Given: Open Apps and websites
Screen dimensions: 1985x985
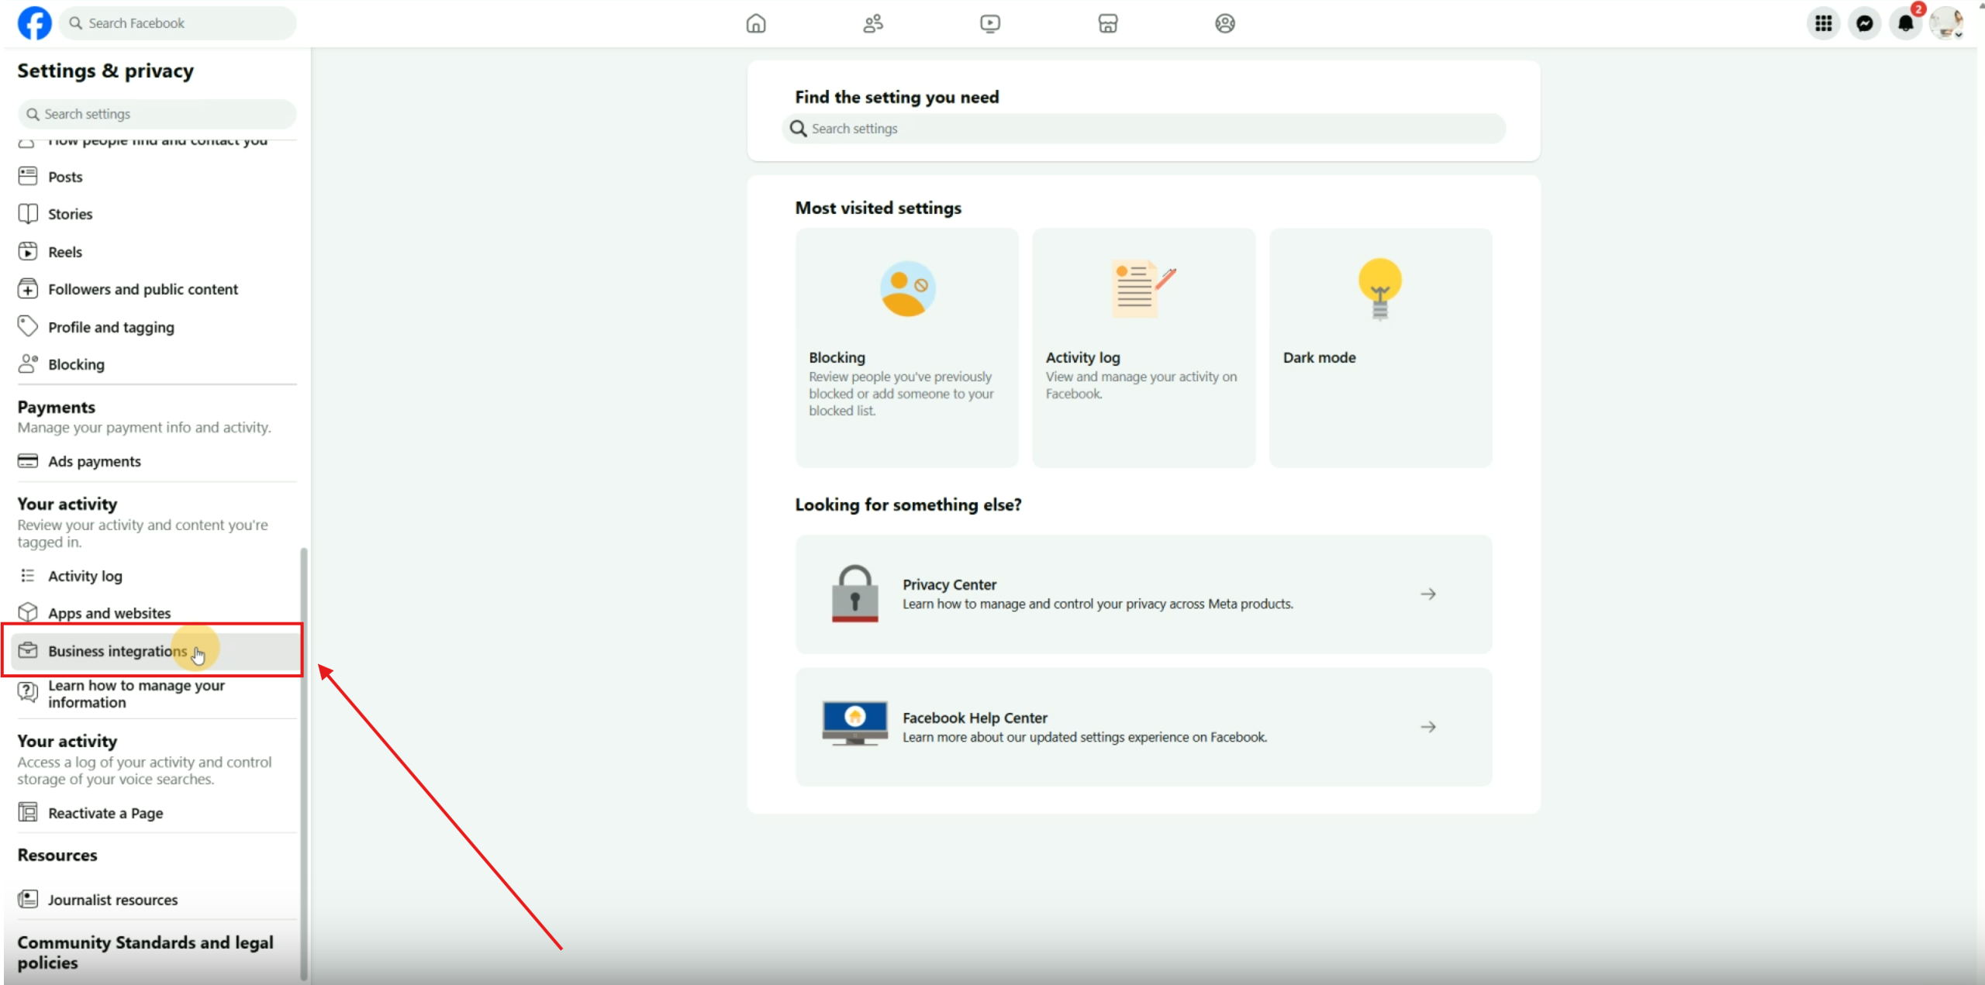Looking at the screenshot, I should [156, 613].
